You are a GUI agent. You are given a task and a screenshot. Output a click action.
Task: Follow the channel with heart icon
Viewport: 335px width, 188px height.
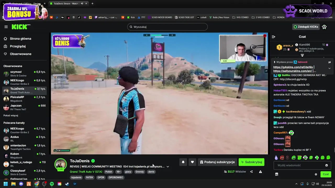[192, 162]
